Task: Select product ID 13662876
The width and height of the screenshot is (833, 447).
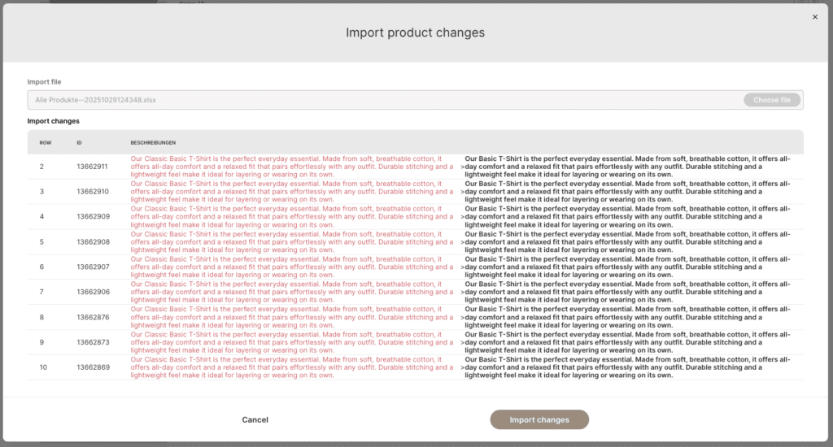Action: pos(92,318)
